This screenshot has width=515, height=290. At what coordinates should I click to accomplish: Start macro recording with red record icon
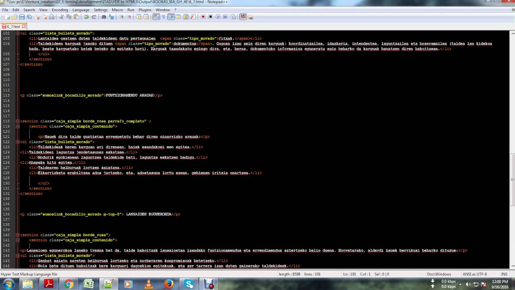click(203, 17)
